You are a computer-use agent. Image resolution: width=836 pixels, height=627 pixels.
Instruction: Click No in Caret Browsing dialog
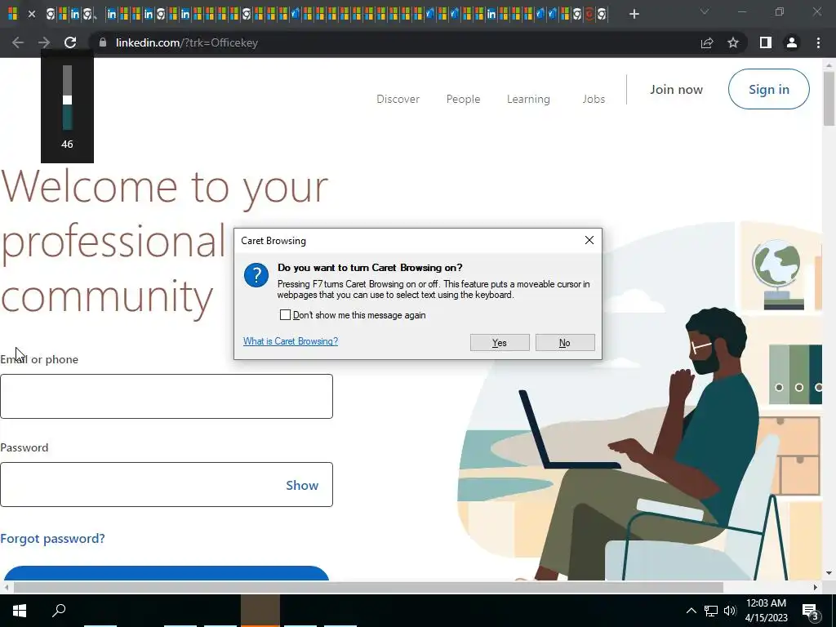565,343
